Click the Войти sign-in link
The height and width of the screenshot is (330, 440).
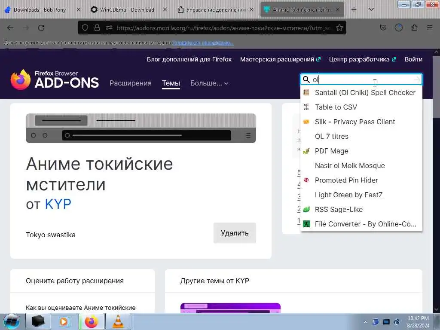tap(413, 59)
